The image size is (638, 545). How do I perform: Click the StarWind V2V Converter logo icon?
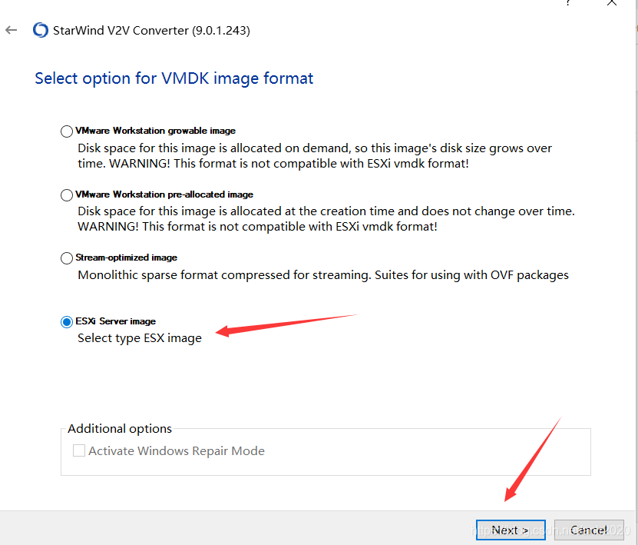pos(41,30)
